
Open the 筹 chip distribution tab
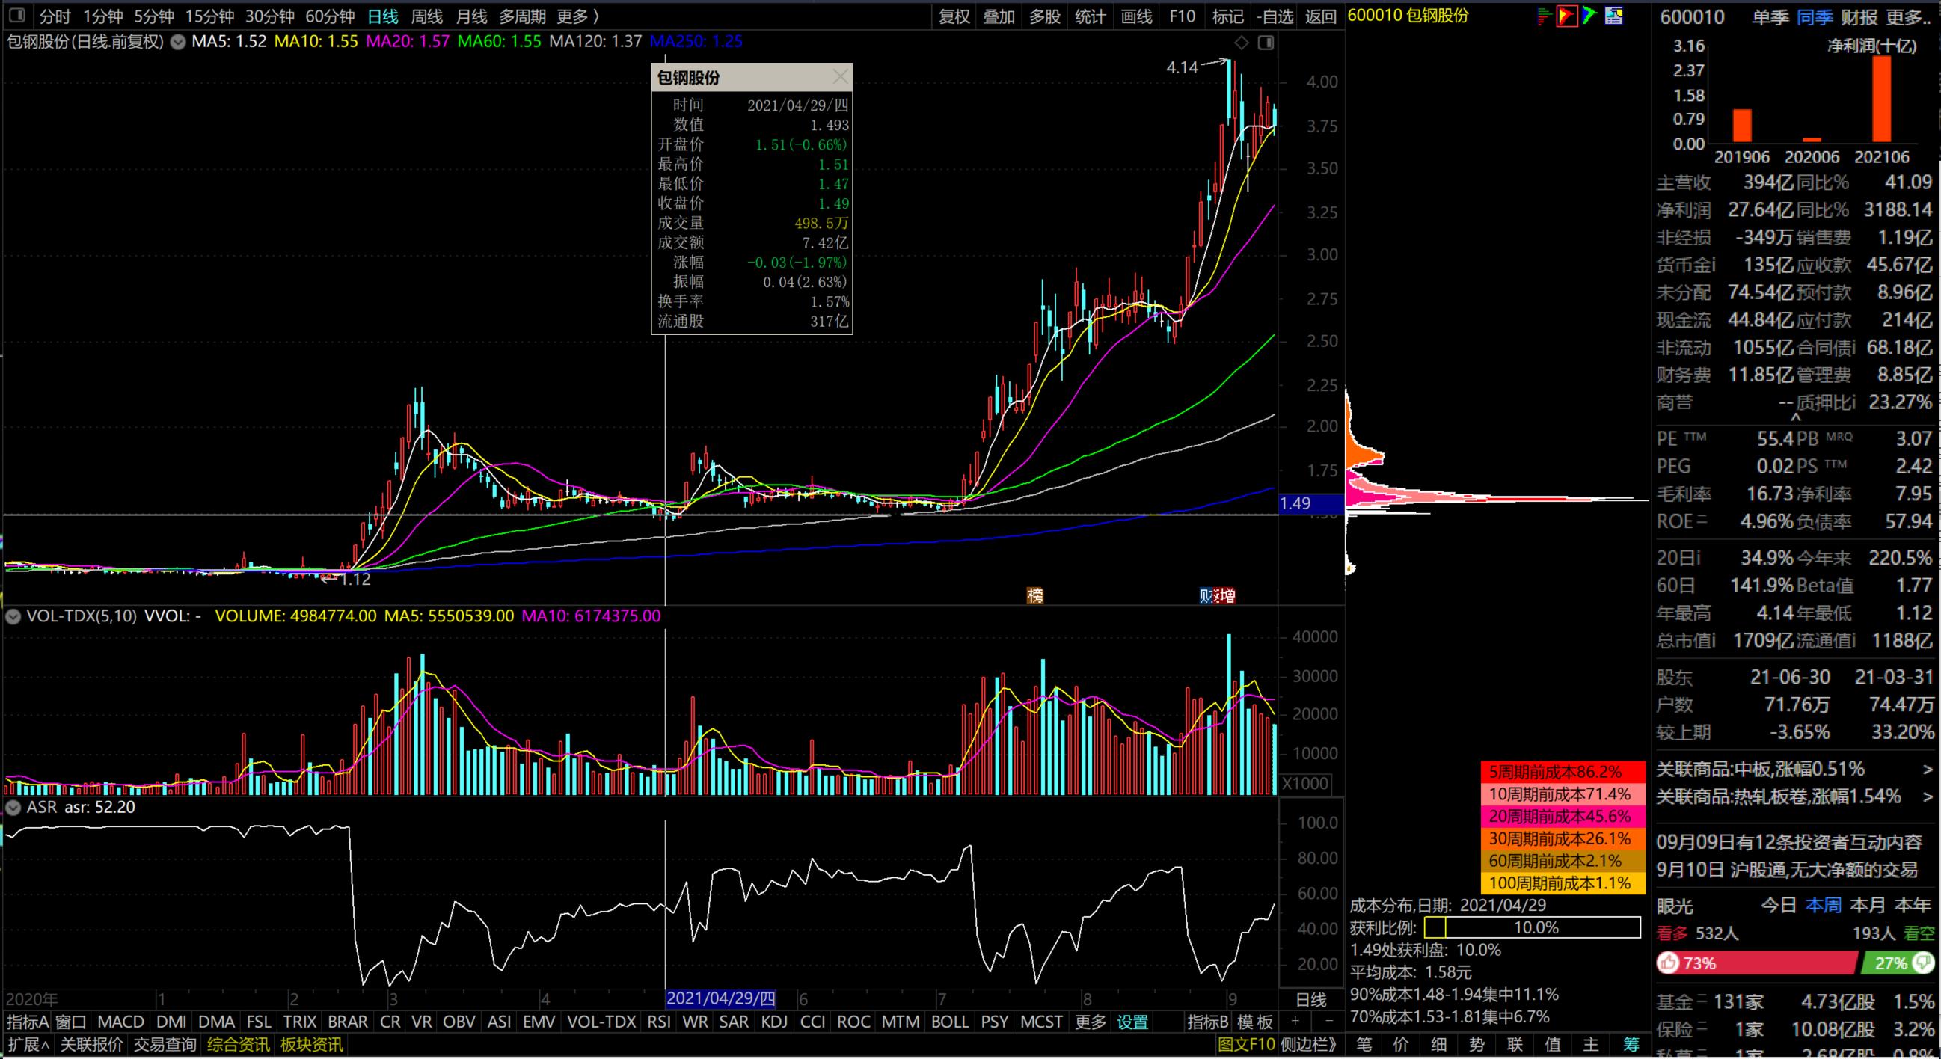pyautogui.click(x=1631, y=1045)
